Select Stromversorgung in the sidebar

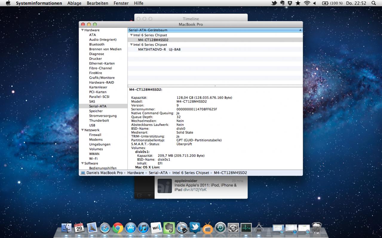tap(103, 116)
